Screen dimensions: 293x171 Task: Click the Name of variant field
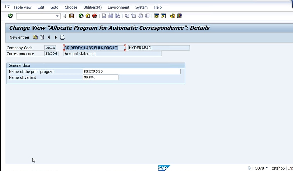coord(100,77)
